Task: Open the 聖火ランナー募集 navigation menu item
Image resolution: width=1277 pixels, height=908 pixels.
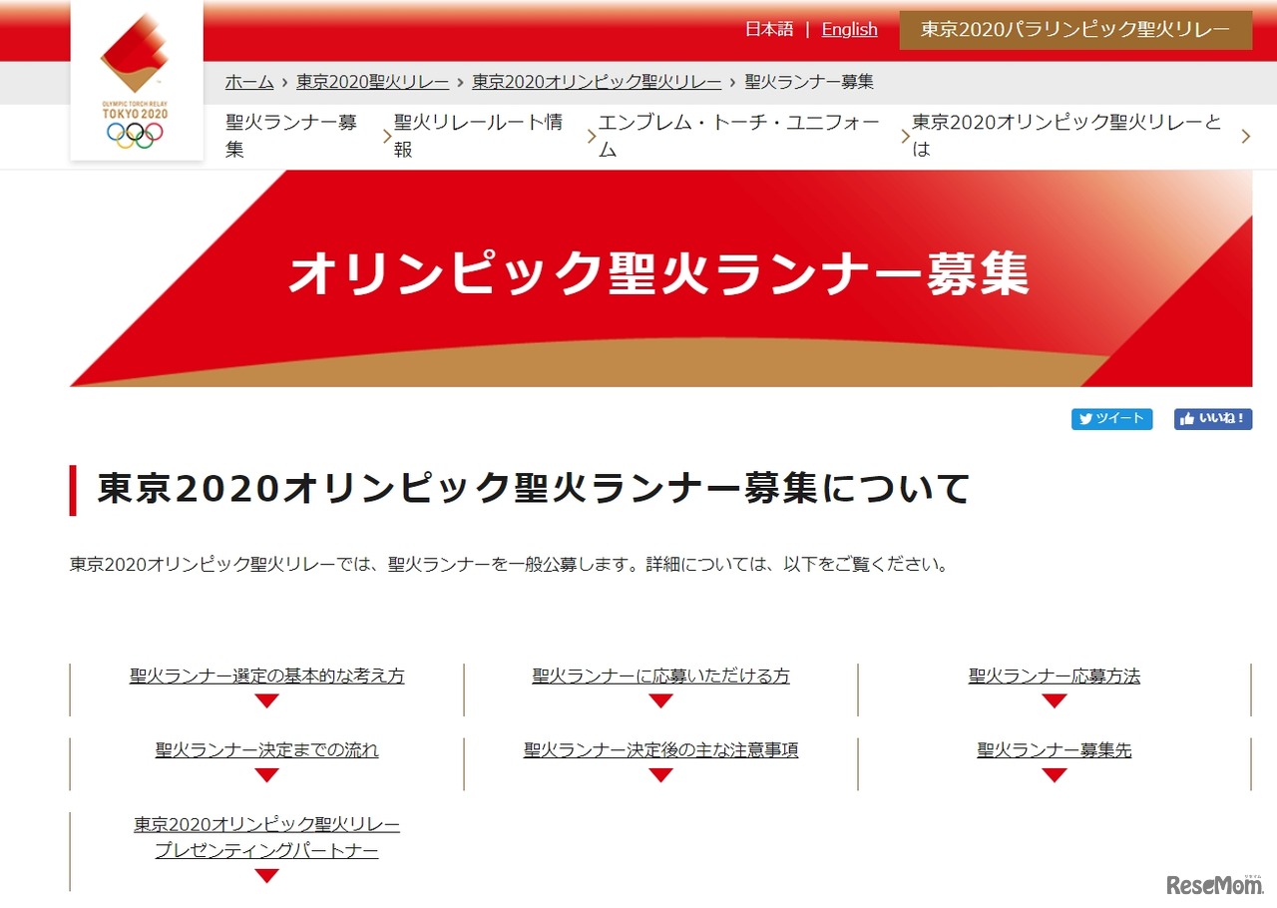Action: pos(290,136)
